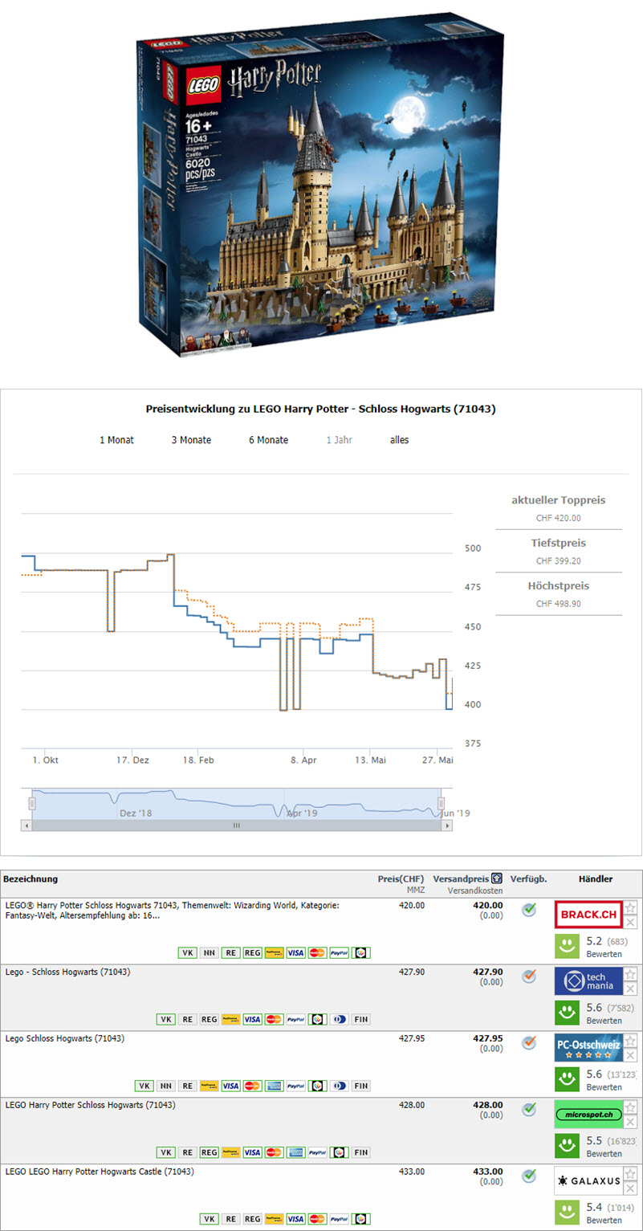
Task: Open the Lego - Schloss Hogwarts (71043) offer
Action: point(67,972)
